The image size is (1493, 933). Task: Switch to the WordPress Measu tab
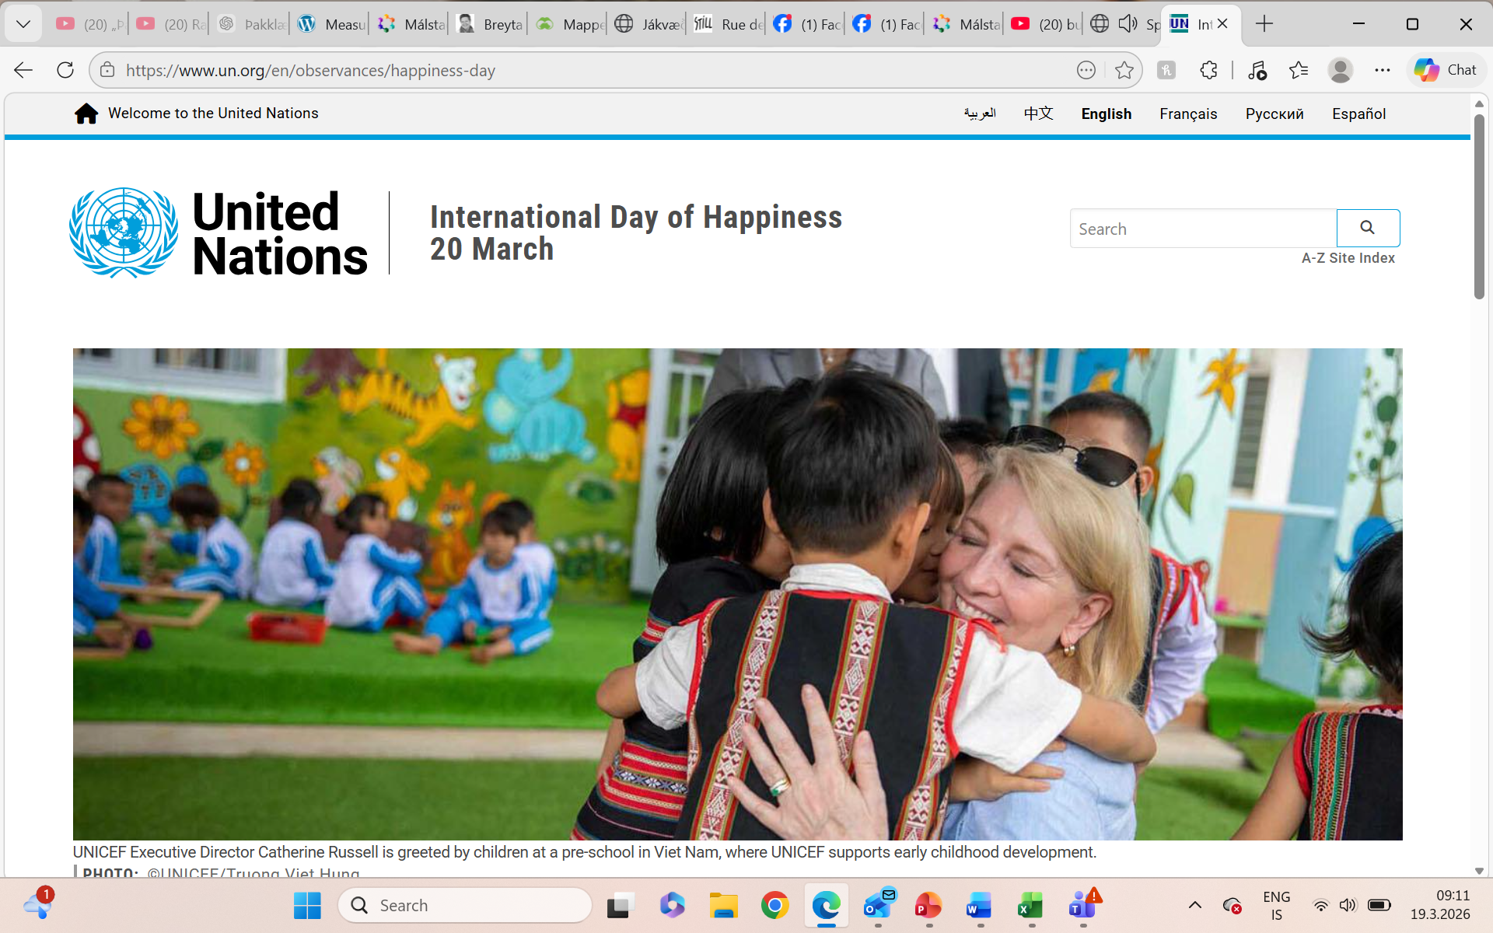331,24
